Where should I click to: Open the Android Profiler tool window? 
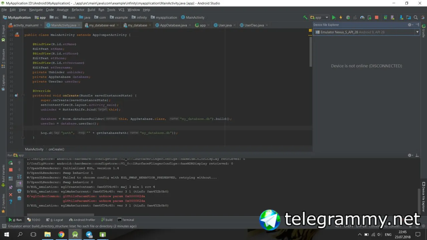(x=82, y=220)
